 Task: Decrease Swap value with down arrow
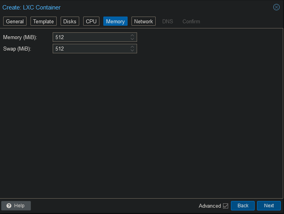click(x=132, y=51)
